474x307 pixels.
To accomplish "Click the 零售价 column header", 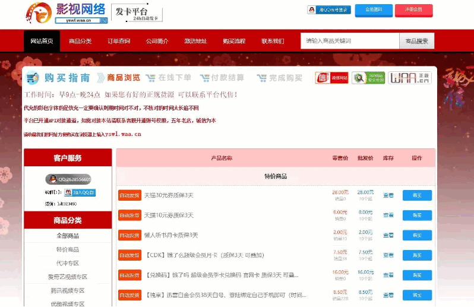I will click(340, 158).
